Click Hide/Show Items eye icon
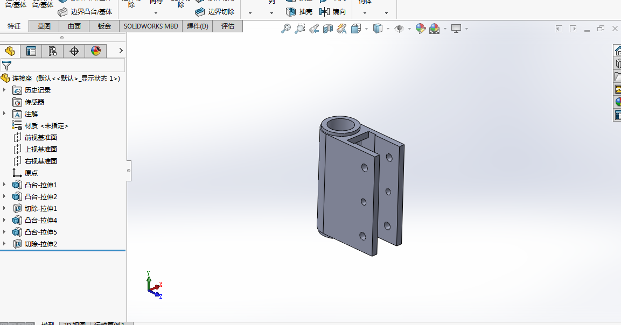The width and height of the screenshot is (621, 325). coord(399,29)
